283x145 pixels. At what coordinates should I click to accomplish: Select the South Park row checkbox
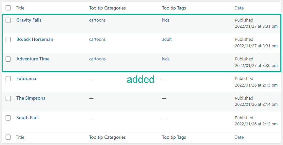[8, 118]
